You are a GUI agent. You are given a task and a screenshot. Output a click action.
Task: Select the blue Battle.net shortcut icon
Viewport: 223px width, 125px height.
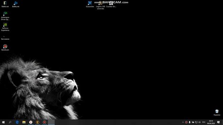coord(16,4)
